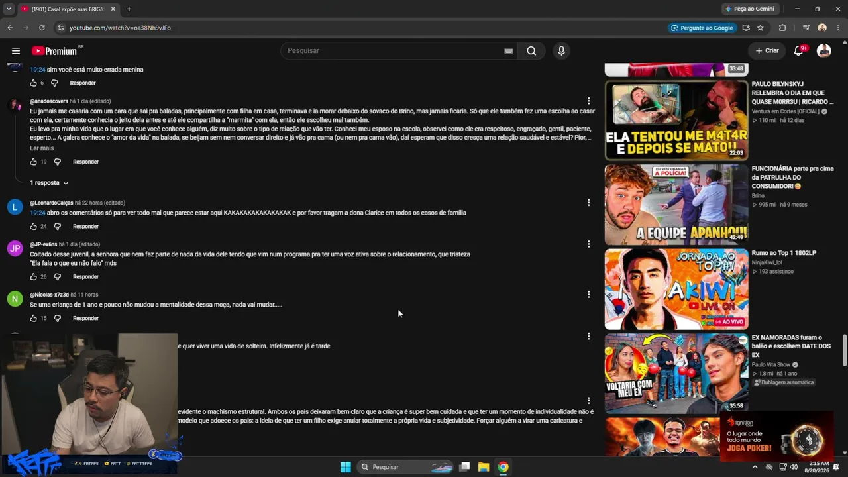Screen dimensions: 848x477
Task: Open volume control in system tray
Action: [794, 467]
